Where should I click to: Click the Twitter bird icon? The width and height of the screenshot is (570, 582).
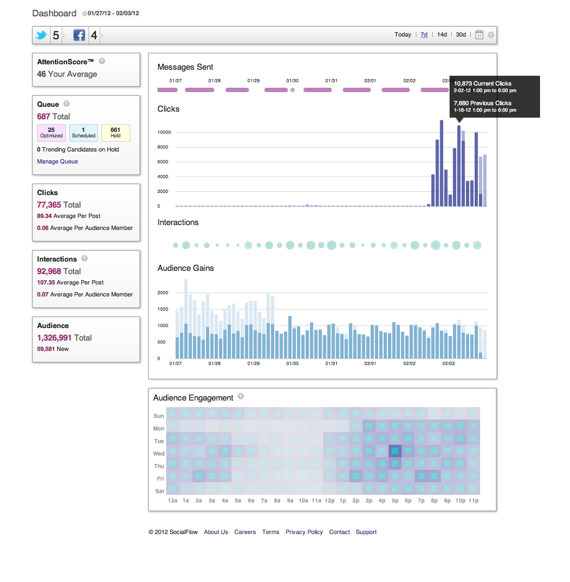(x=41, y=35)
